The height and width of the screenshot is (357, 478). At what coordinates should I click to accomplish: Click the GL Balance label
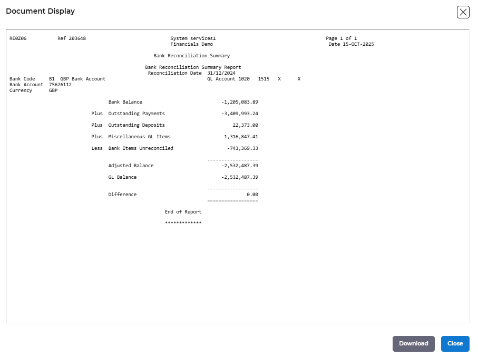click(122, 177)
